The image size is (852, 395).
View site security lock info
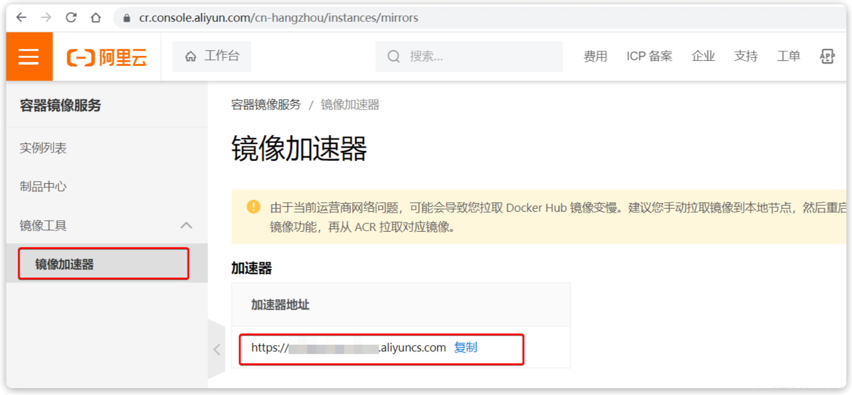(126, 18)
